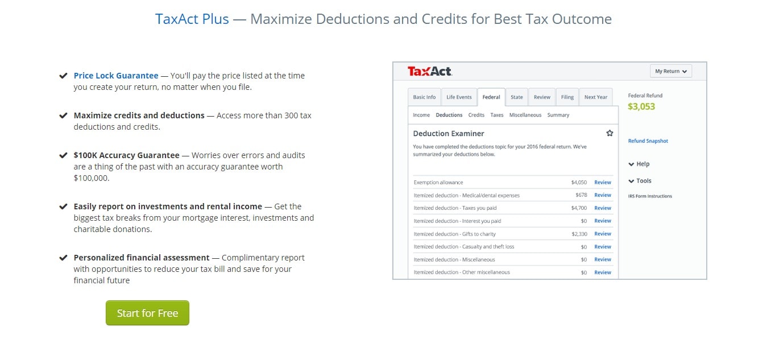Image resolution: width=767 pixels, height=339 pixels.
Task: Open the Review tab
Action: pos(542,97)
